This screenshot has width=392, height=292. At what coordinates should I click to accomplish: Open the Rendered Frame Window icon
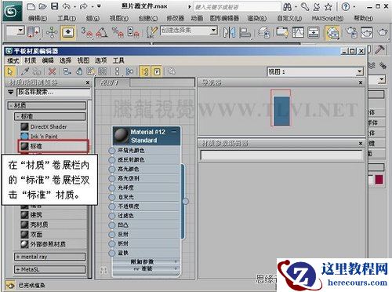coord(366,33)
